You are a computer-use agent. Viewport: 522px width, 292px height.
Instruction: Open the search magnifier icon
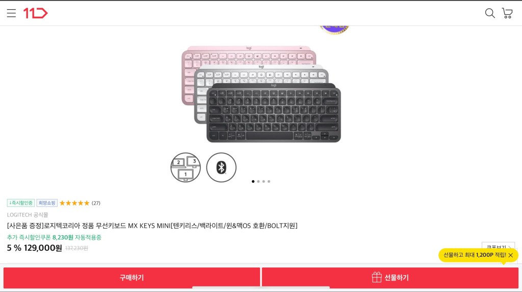coord(490,13)
